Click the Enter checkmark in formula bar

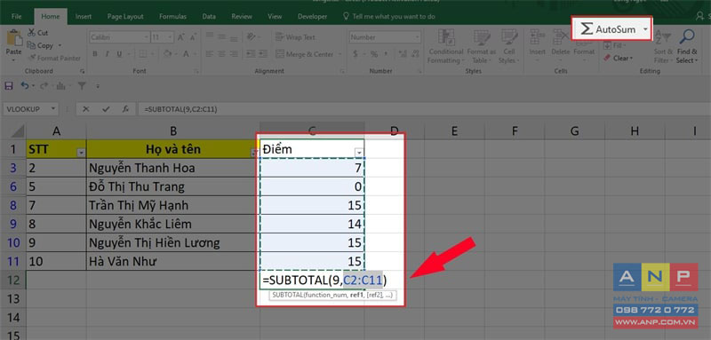pyautogui.click(x=106, y=109)
